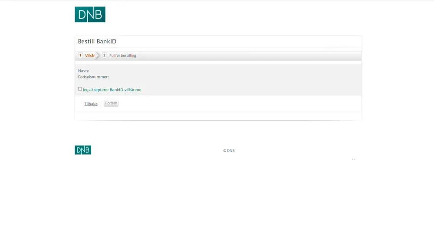The image size is (434, 244).
Task: Click the empty part of the step progress bar
Action: 252,55
